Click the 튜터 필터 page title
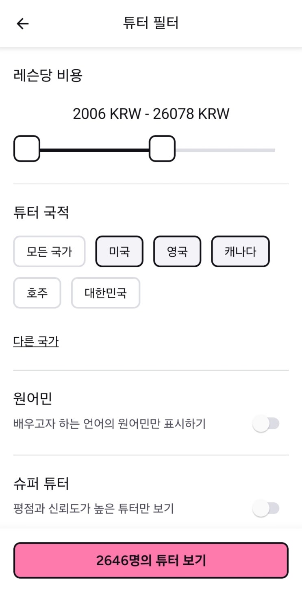The width and height of the screenshot is (302, 592). point(151,23)
